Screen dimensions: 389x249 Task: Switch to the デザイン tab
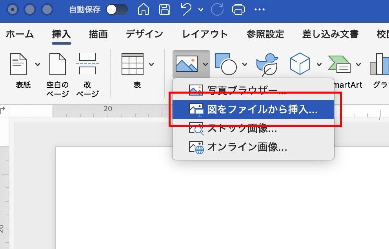point(144,34)
